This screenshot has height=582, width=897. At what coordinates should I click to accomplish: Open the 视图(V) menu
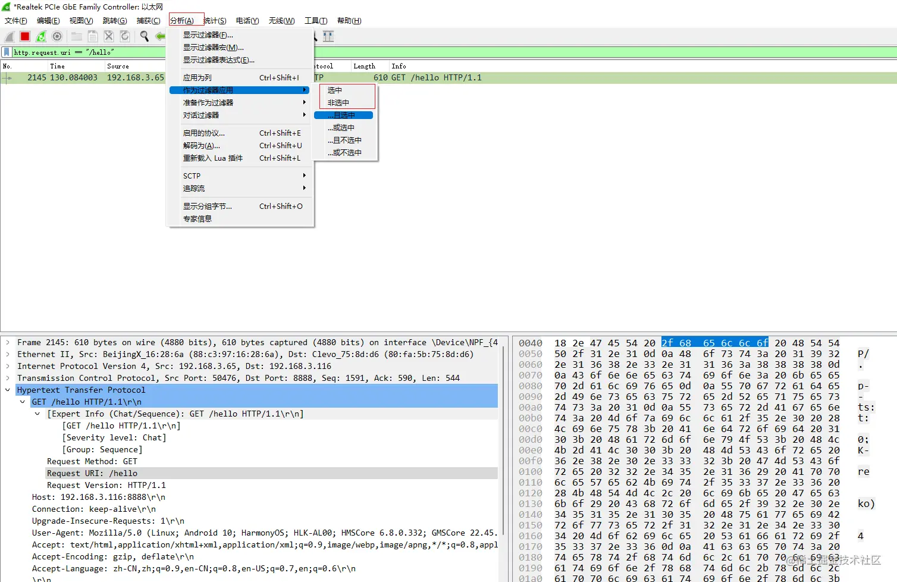pos(81,21)
